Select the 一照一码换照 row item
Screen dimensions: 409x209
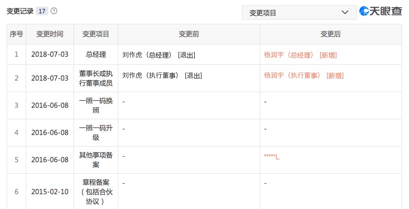96,105
